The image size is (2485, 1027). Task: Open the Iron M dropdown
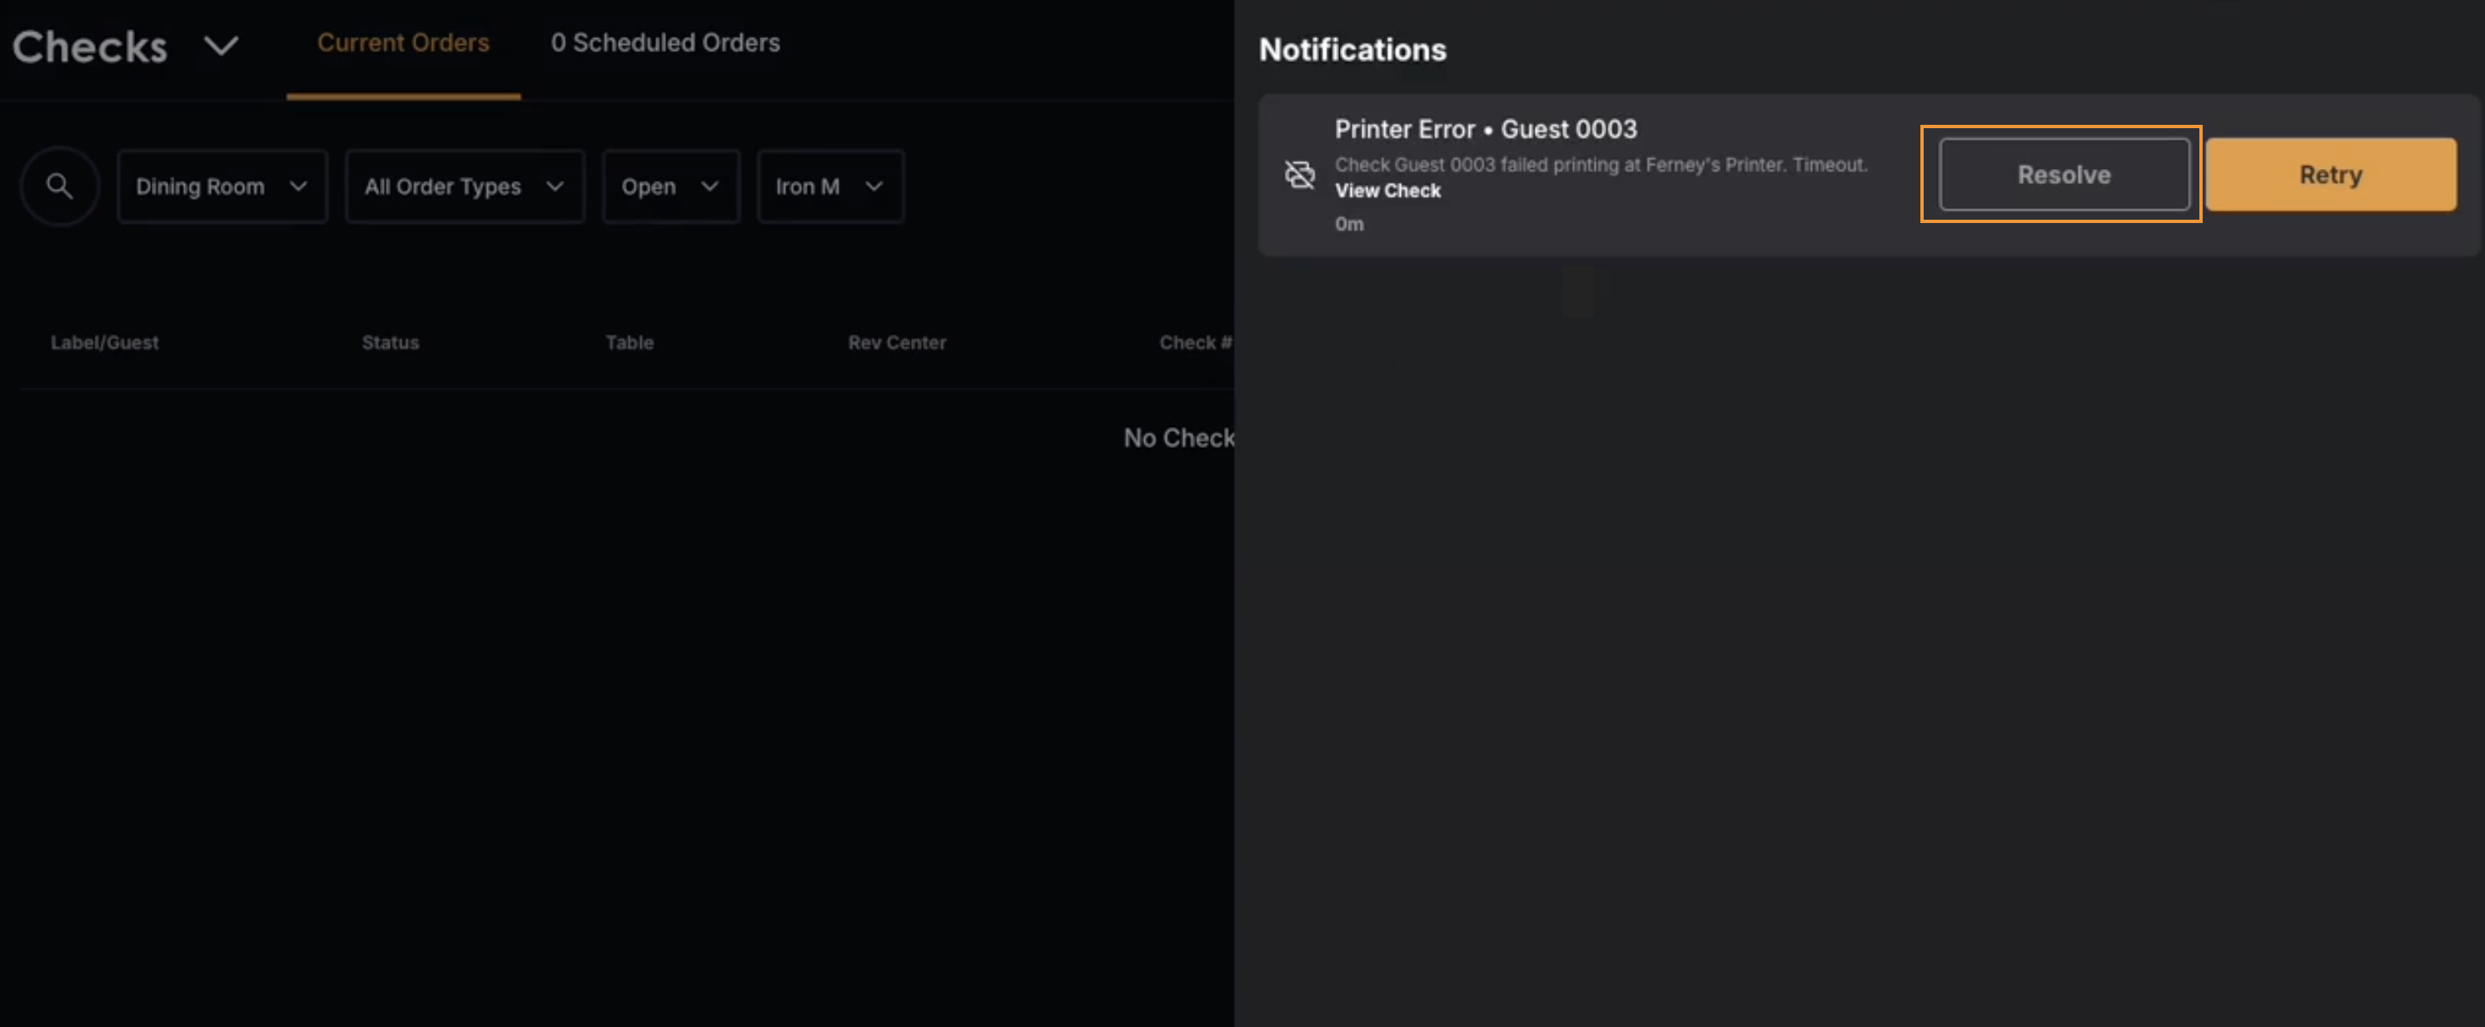point(829,186)
